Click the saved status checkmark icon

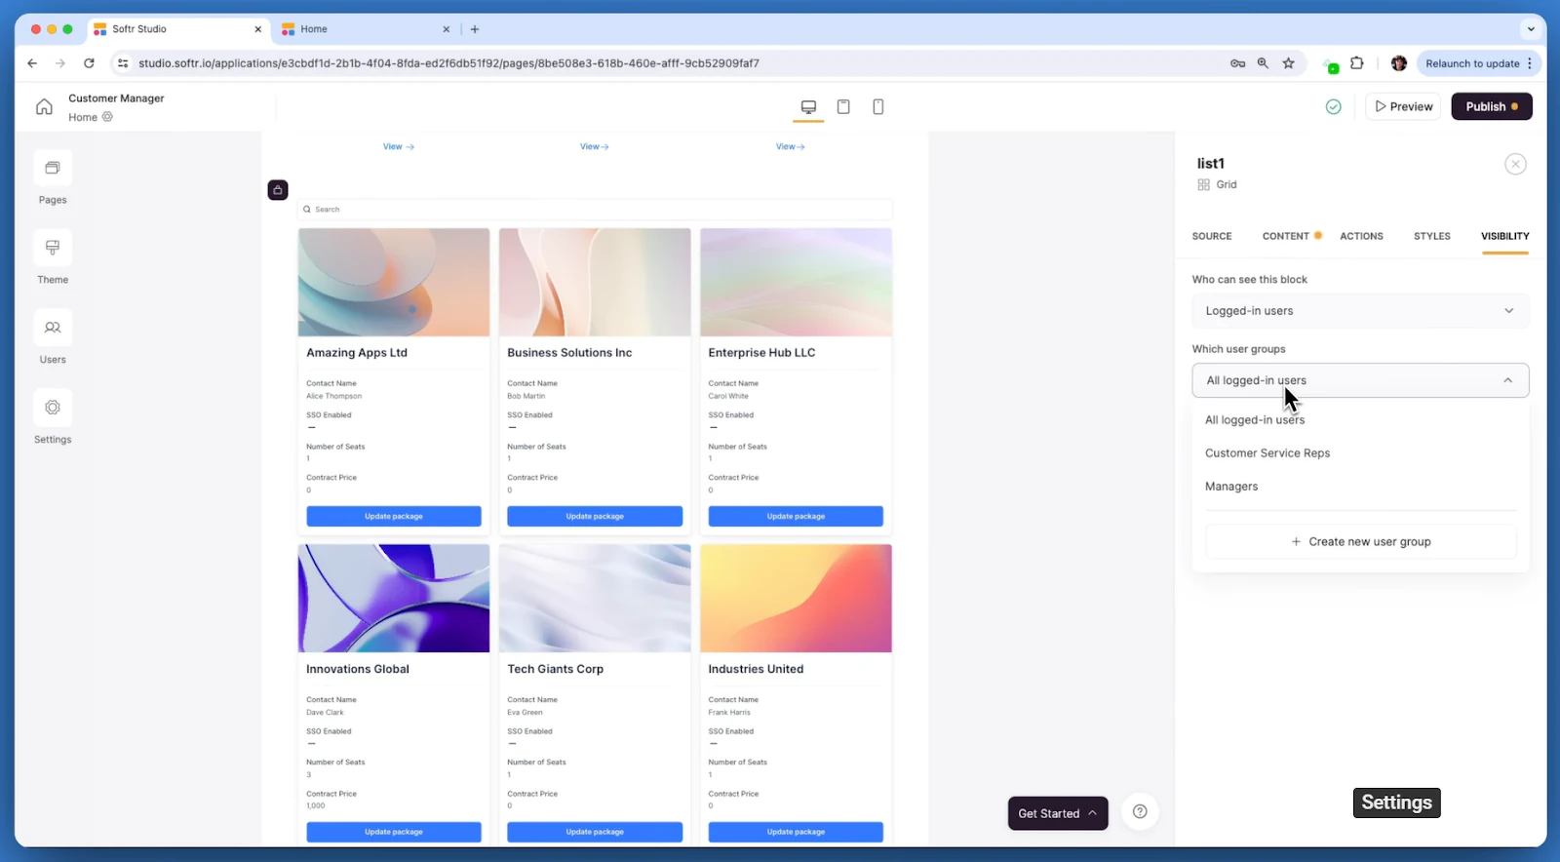click(1333, 107)
